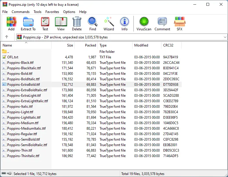Select Poppins-Medium.ttf file name
Image resolution: width=228 pixels, height=177 pixels.
23,123
